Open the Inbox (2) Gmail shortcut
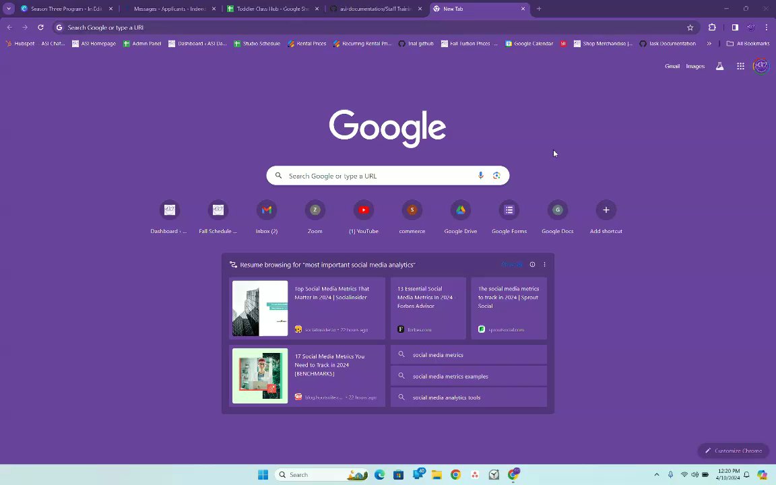Image resolution: width=776 pixels, height=485 pixels. [267, 218]
